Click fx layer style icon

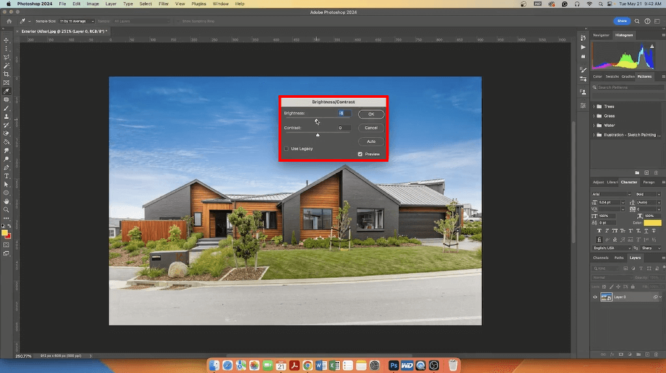point(612,354)
